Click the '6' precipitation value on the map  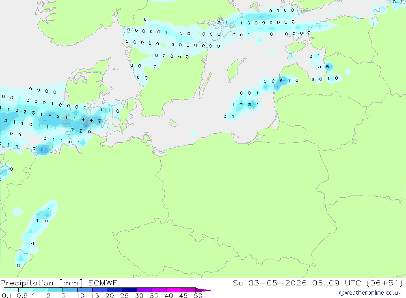[281, 81]
